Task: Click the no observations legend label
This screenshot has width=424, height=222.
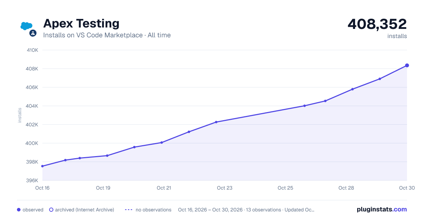Action: [153, 210]
